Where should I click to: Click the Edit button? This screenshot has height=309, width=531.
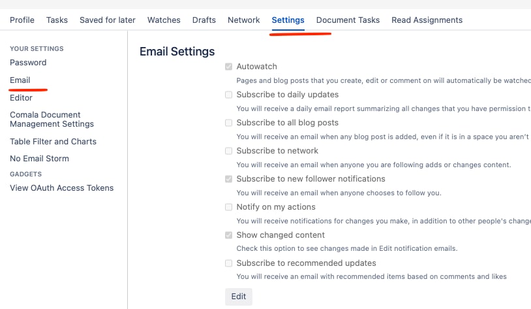(239, 297)
